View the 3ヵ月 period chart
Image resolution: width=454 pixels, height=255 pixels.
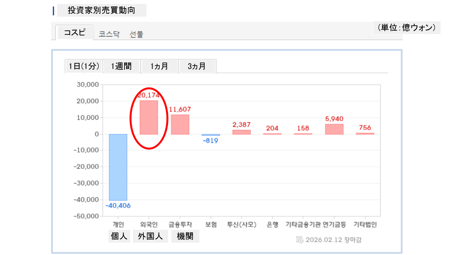(x=197, y=66)
